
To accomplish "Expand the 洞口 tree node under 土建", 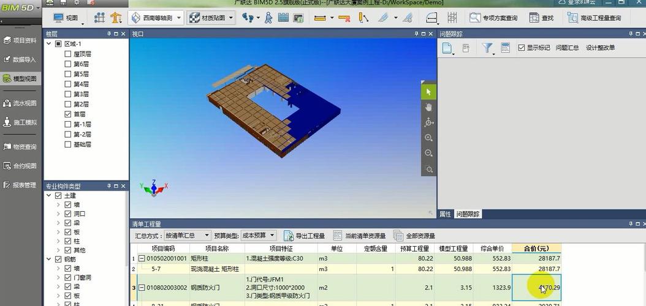I will pyautogui.click(x=58, y=214).
